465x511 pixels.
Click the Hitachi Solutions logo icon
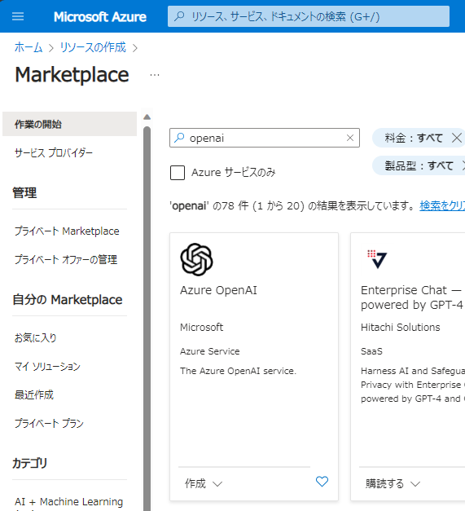377,259
